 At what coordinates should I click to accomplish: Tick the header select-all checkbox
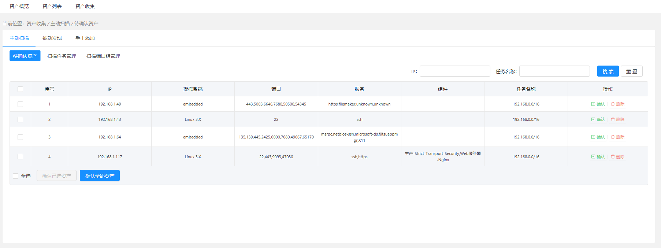pos(20,89)
